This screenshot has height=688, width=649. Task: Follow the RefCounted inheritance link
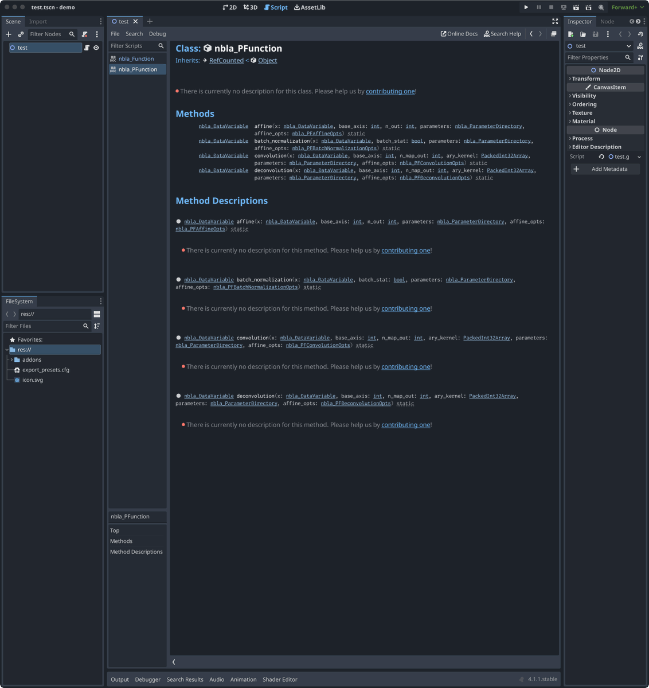(x=226, y=60)
